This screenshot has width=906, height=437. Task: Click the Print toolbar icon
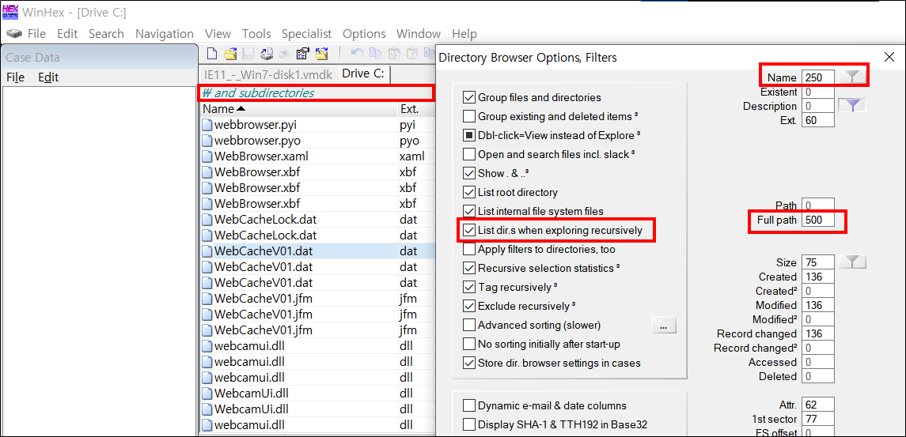click(x=284, y=55)
